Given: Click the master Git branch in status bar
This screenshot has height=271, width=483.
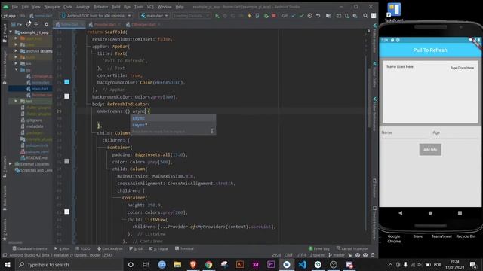Looking at the screenshot, I should point(337,255).
